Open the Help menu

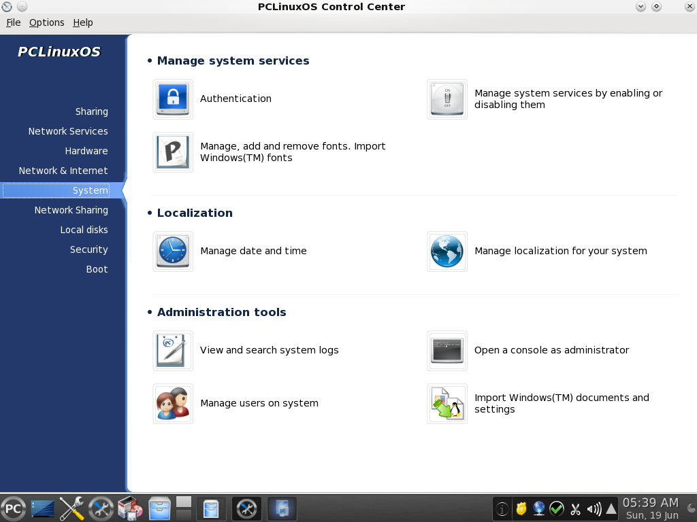pos(83,22)
